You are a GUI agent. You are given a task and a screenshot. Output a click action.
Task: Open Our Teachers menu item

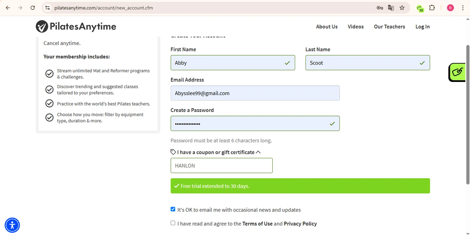point(389,27)
